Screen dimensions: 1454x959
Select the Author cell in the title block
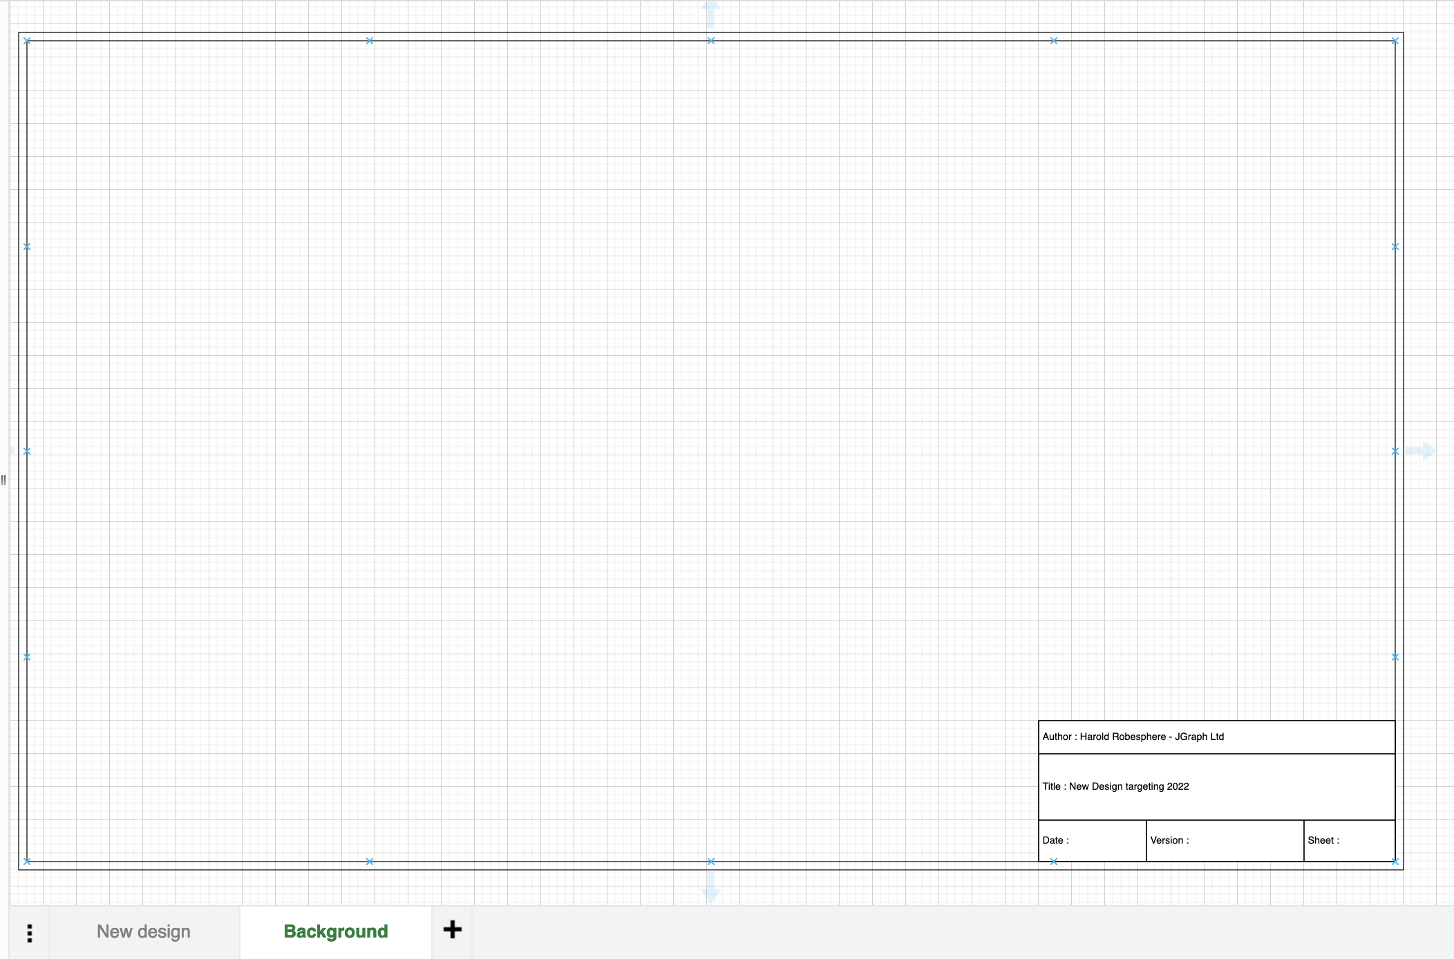click(x=1216, y=737)
